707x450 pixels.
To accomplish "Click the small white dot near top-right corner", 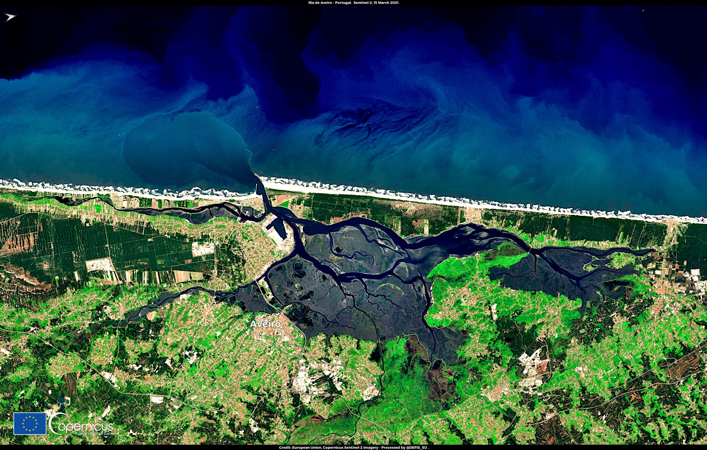I will 643,10.
